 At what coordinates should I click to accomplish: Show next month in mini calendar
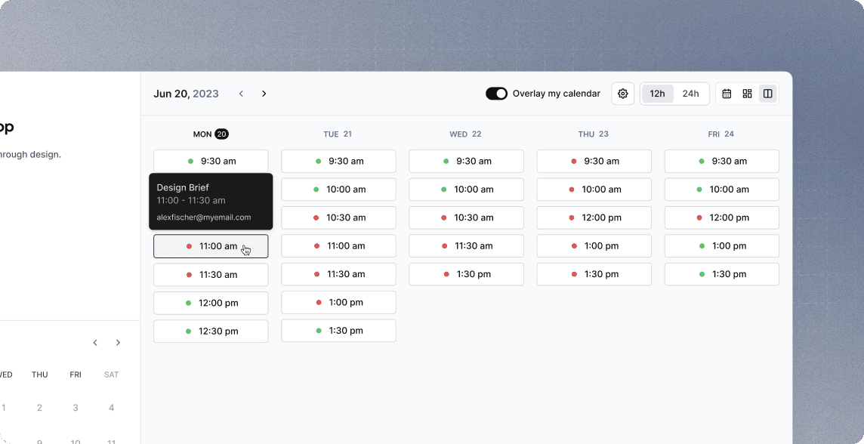(x=118, y=343)
